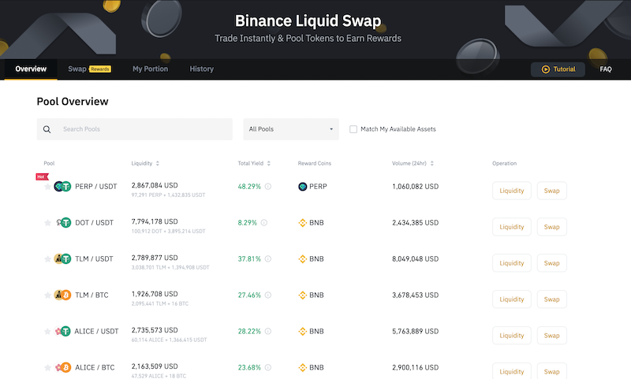631x379 pixels.
Task: Focus the Search Pools input field
Action: (134, 129)
